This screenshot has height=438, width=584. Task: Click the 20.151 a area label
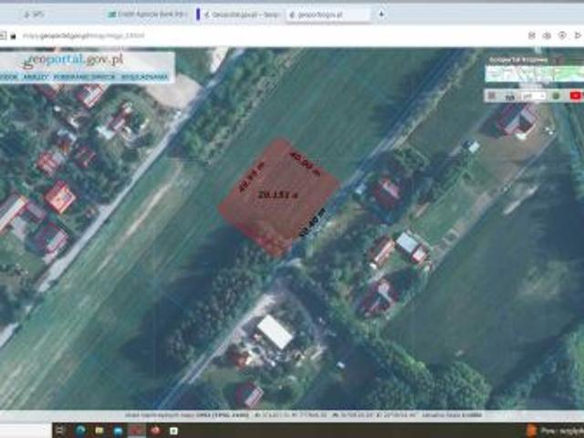point(277,194)
